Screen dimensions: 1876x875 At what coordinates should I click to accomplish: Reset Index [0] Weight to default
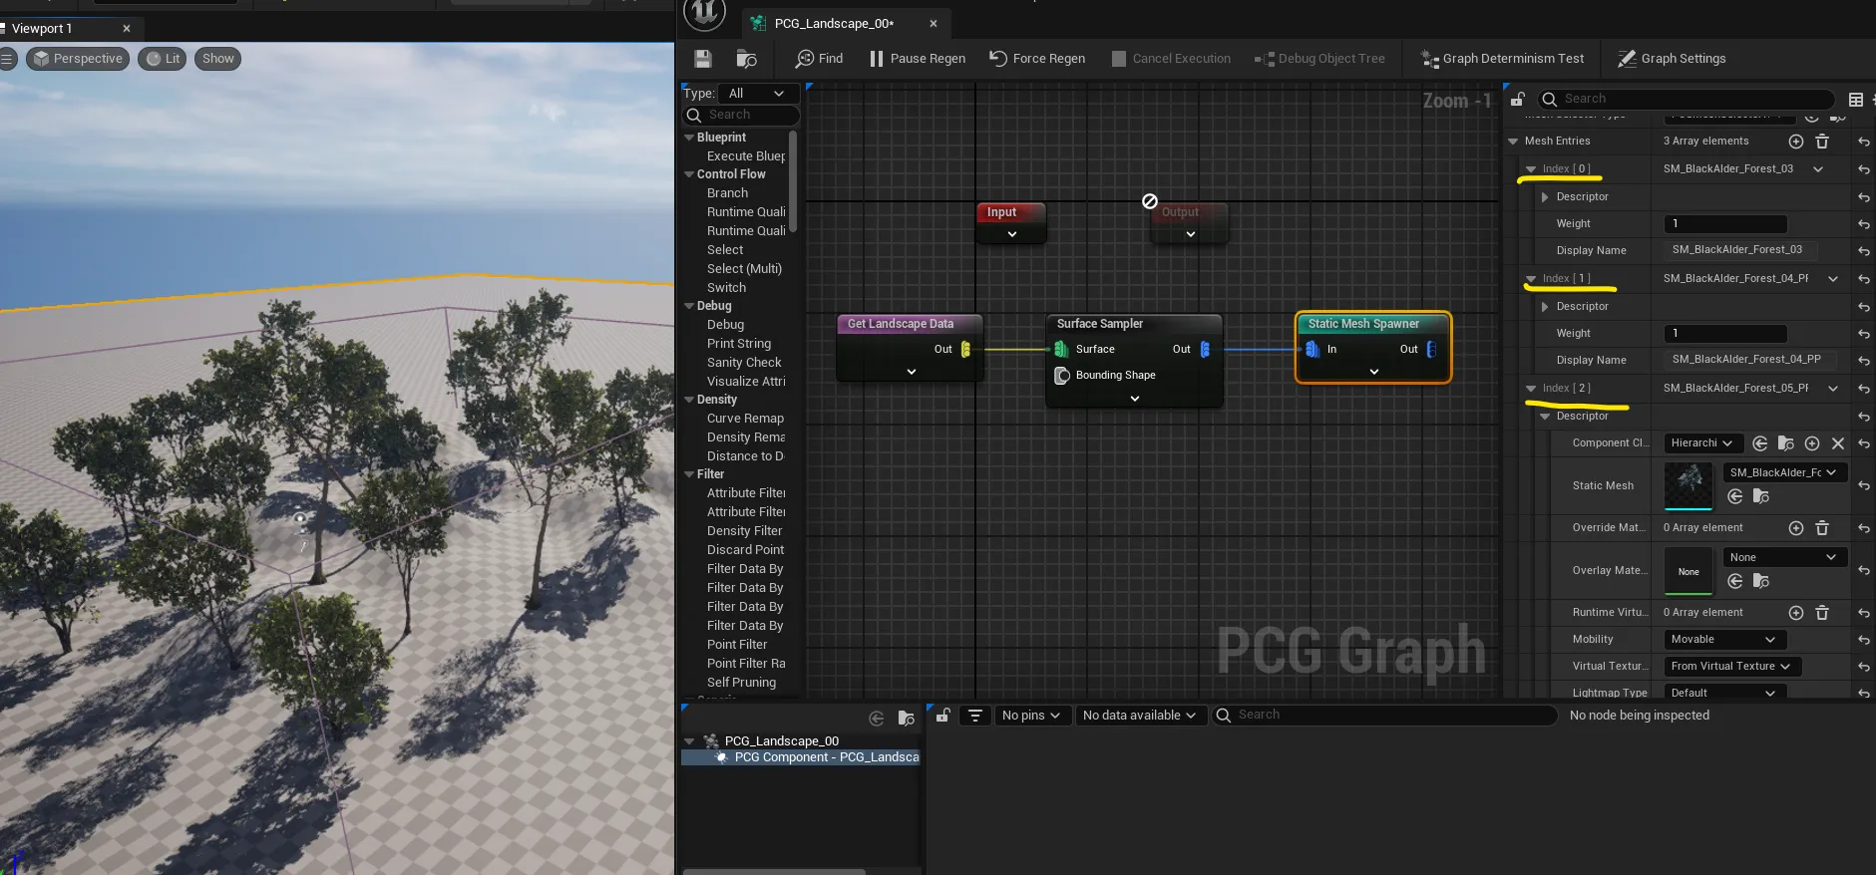tap(1864, 224)
